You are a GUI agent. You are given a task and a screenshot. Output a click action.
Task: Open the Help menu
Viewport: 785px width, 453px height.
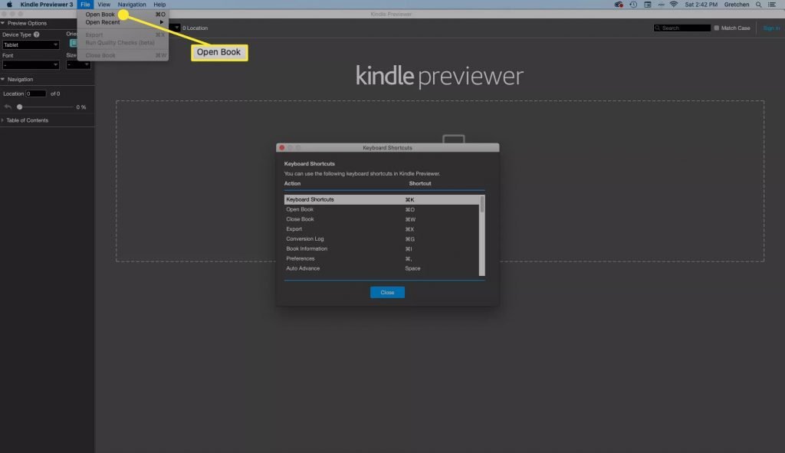tap(159, 5)
